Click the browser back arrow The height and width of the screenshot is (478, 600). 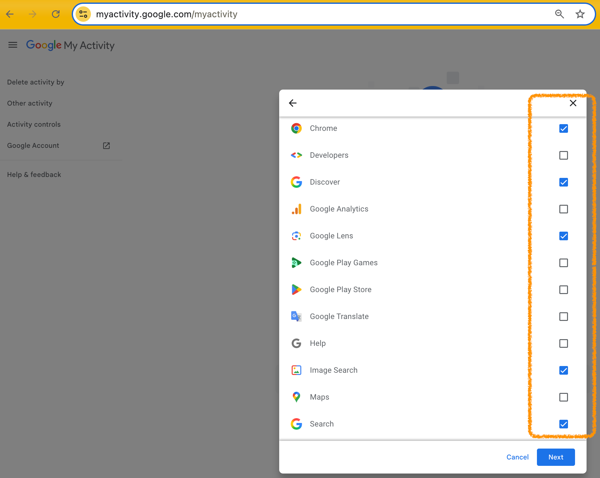coord(10,14)
